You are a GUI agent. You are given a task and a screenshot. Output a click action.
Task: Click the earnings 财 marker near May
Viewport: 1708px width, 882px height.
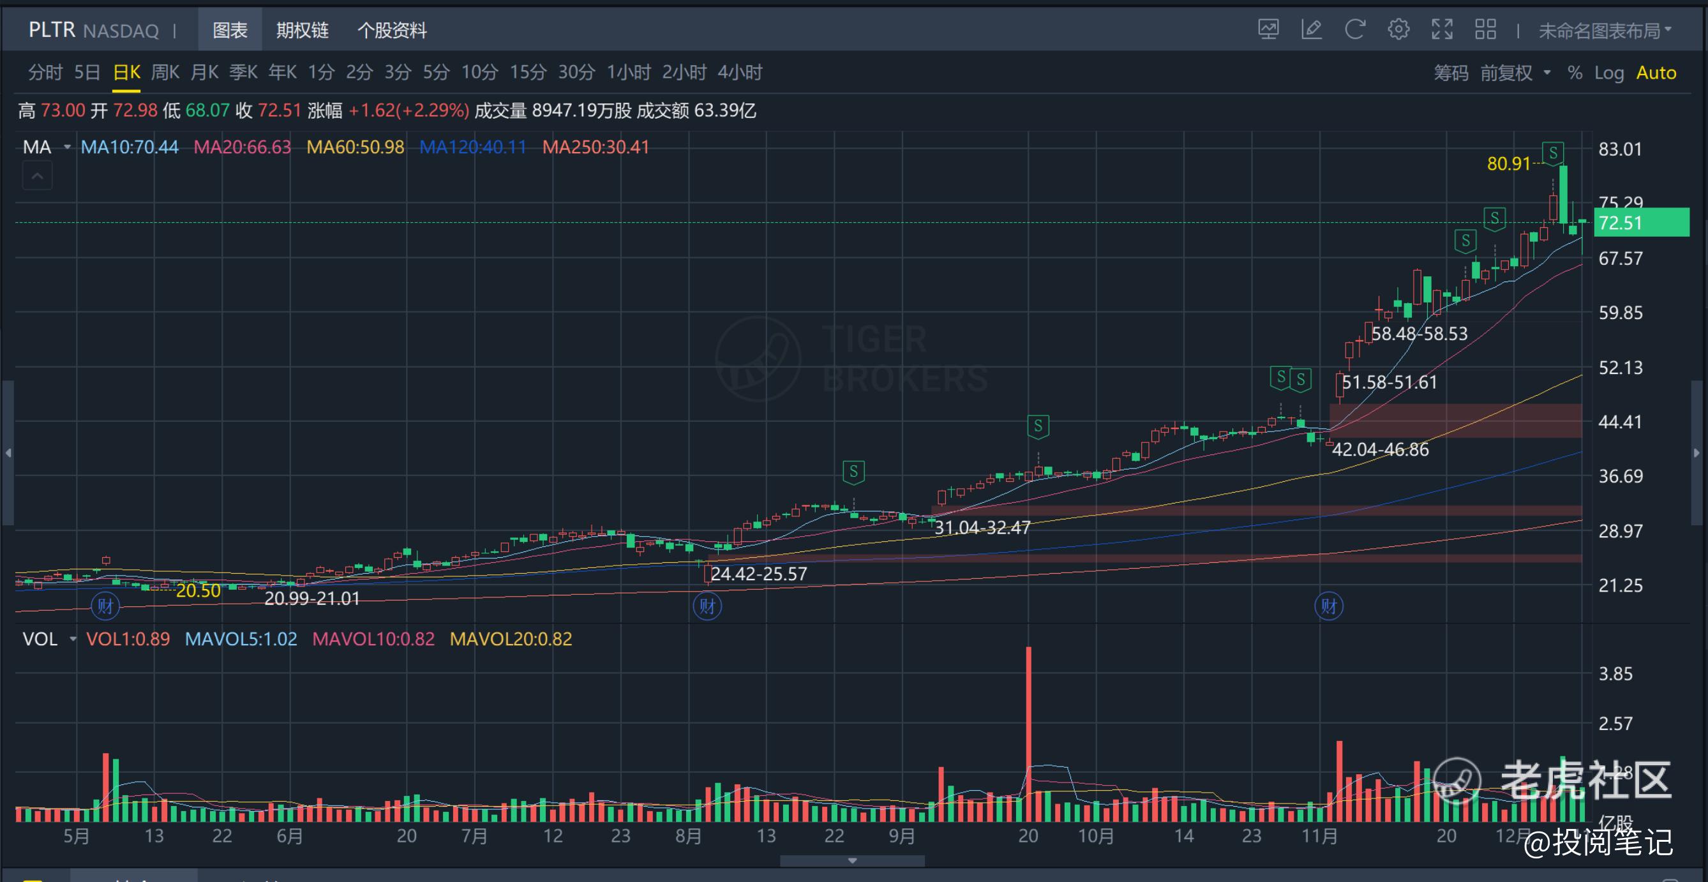tap(105, 606)
